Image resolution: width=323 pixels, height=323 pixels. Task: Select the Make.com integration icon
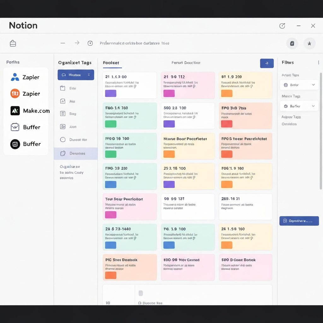[x=15, y=111]
